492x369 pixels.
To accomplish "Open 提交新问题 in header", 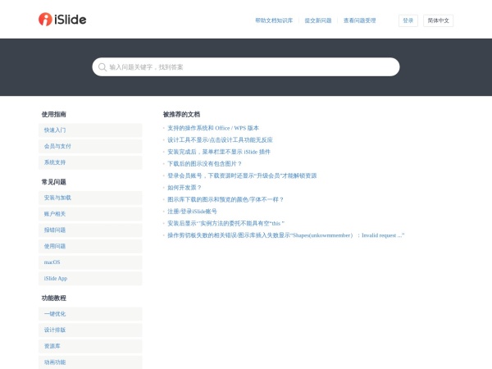I will [x=318, y=20].
